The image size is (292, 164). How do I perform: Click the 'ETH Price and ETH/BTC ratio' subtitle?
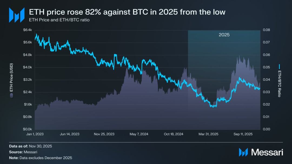(59, 20)
